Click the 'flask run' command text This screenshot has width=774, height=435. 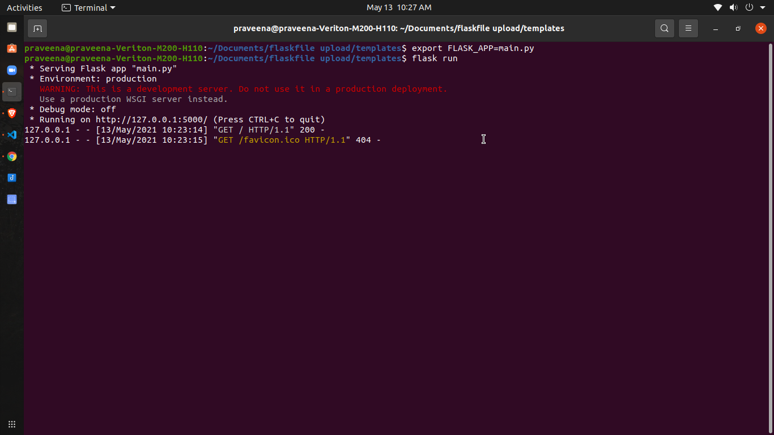click(x=435, y=58)
